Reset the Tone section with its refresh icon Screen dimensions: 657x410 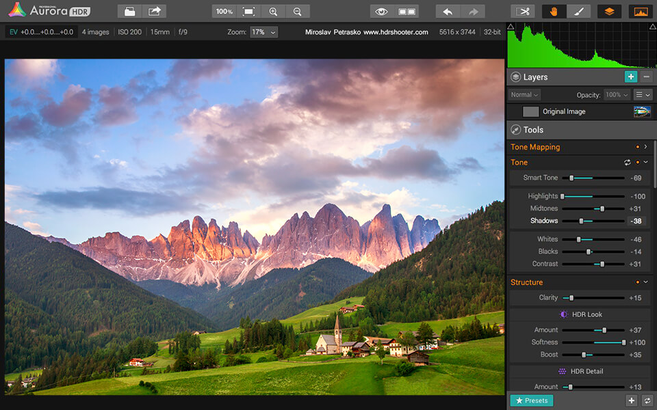point(628,162)
